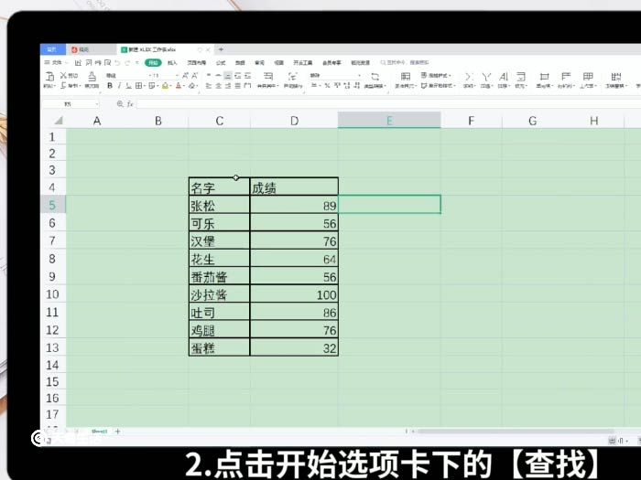This screenshot has width=641, height=480.
Task: Expand the Font Color dropdown arrow
Action: (x=183, y=86)
